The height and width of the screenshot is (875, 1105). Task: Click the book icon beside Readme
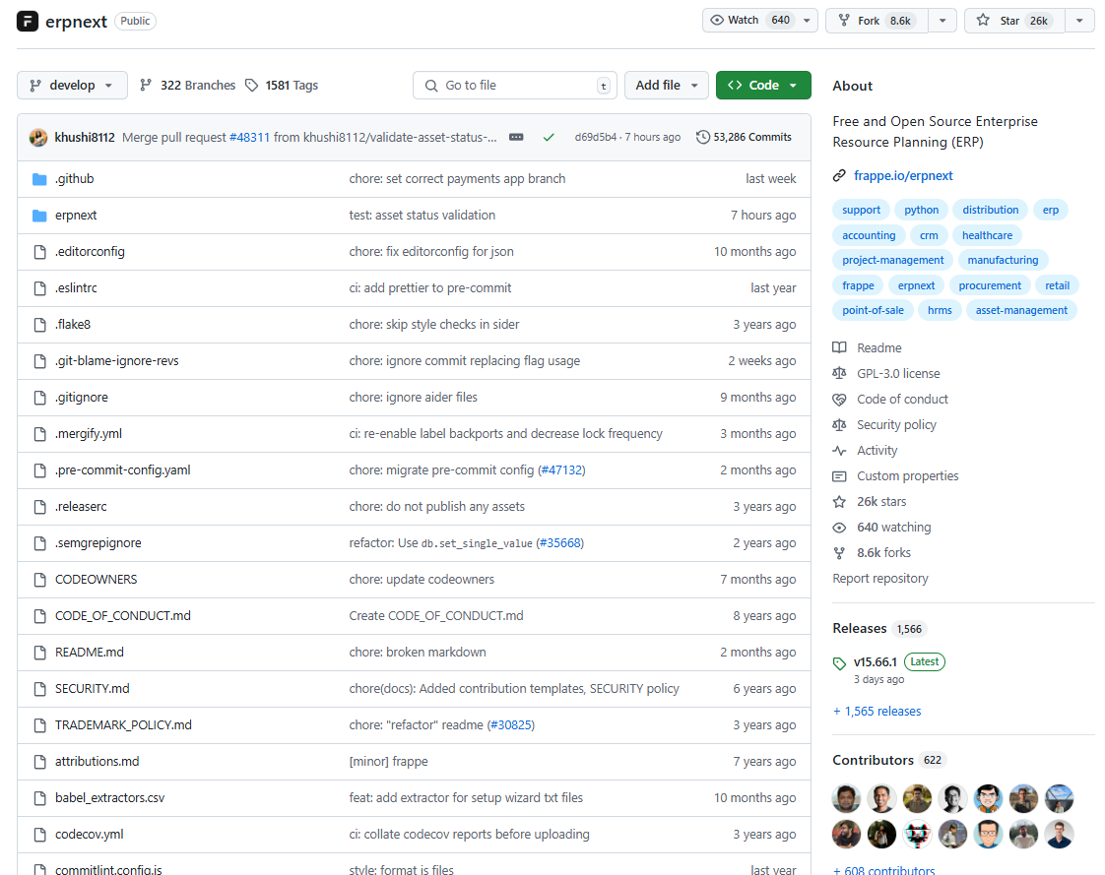click(x=839, y=348)
